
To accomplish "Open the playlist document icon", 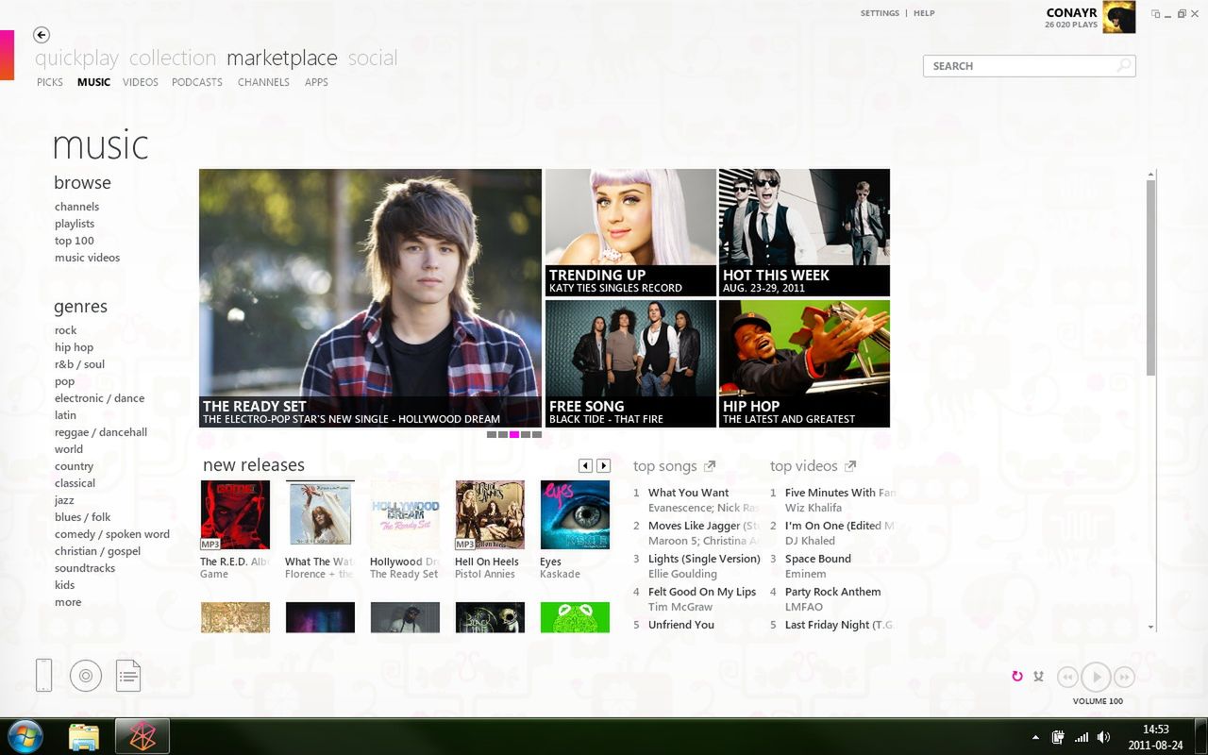I will click(128, 676).
